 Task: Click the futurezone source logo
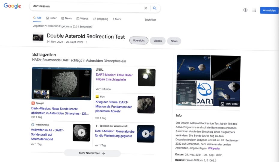click(x=100, y=69)
